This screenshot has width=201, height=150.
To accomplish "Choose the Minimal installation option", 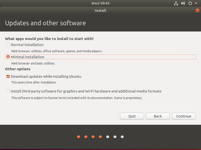I will (x=8, y=57).
